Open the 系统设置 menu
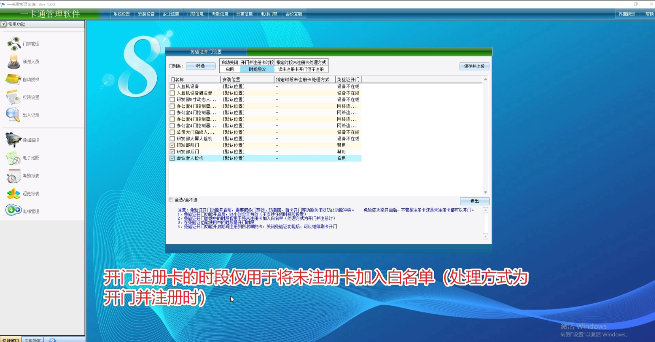This screenshot has height=342, width=655. [122, 14]
